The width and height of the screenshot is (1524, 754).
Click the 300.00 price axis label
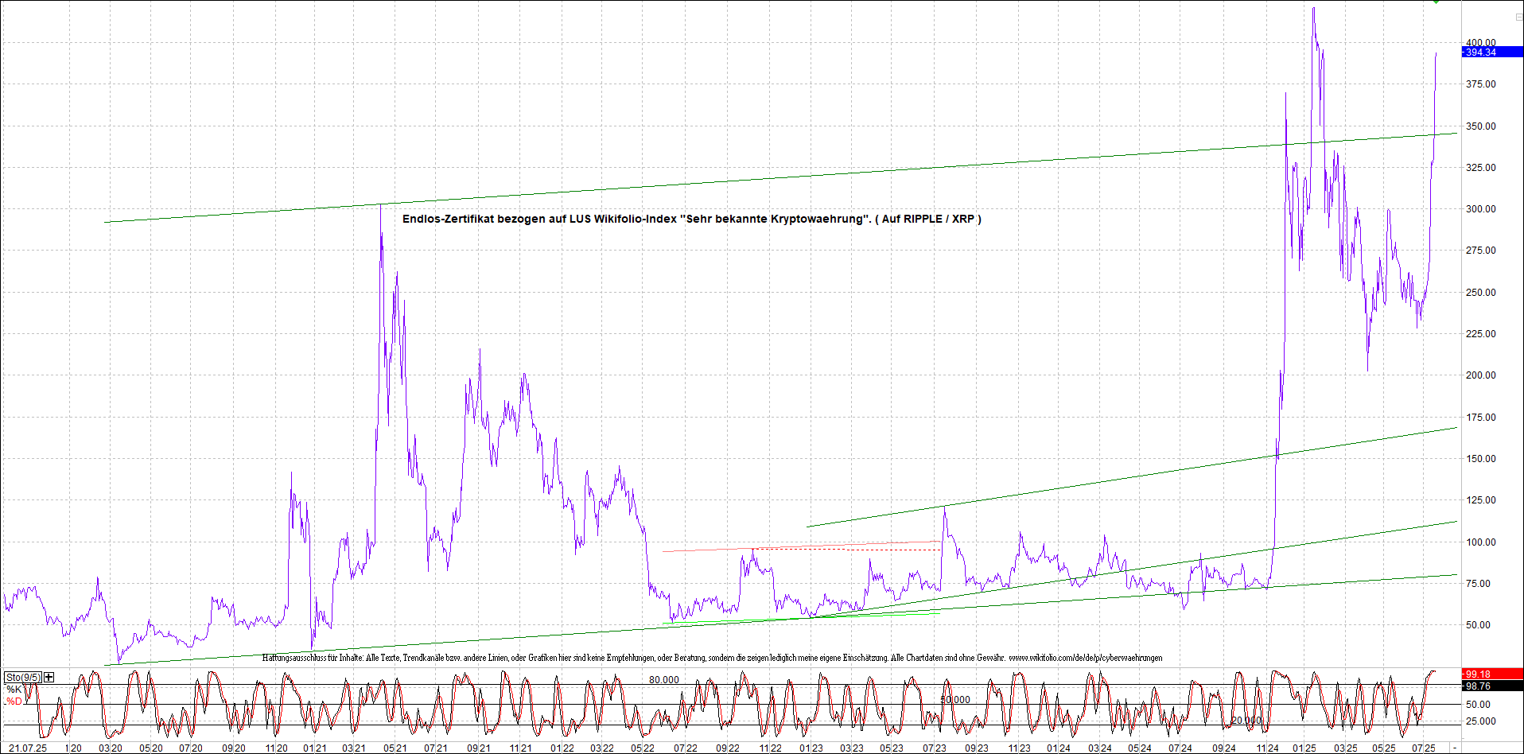(1480, 209)
